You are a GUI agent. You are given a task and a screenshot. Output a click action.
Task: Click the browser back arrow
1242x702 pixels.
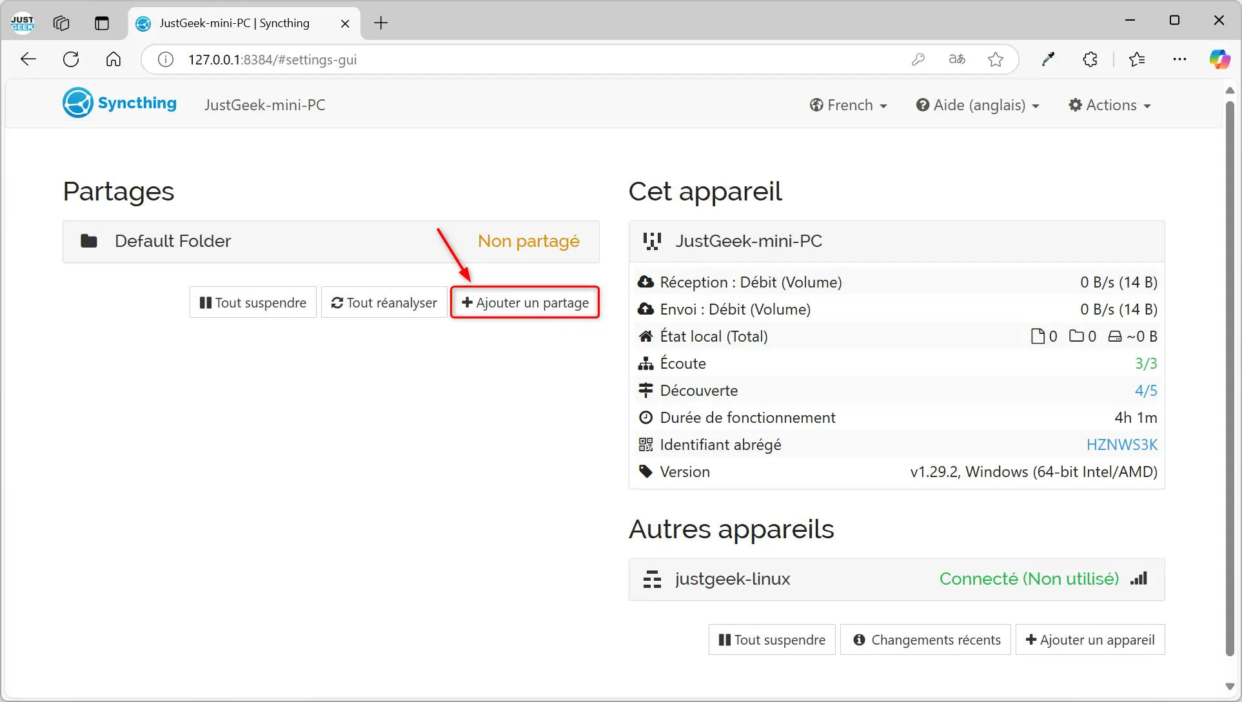tap(28, 59)
